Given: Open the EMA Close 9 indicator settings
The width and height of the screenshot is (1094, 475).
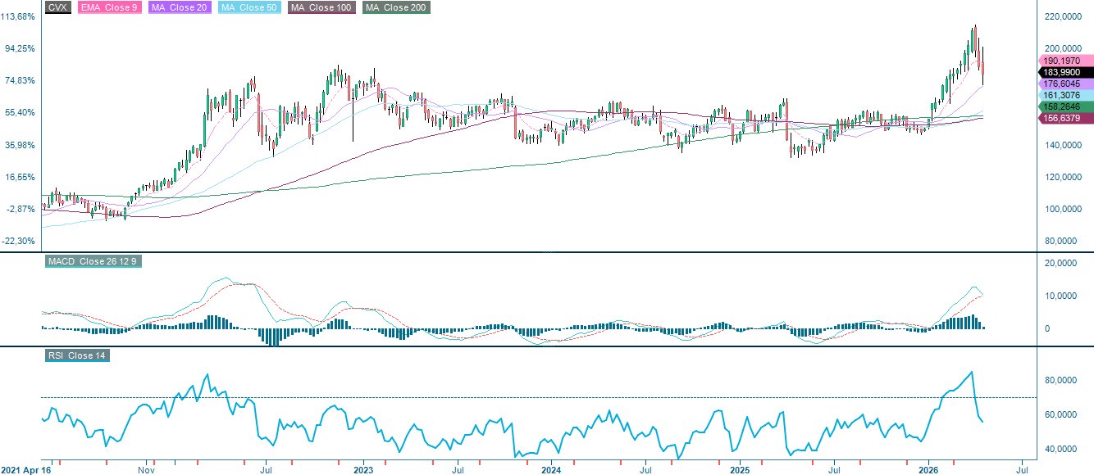Looking at the screenshot, I should click(107, 7).
